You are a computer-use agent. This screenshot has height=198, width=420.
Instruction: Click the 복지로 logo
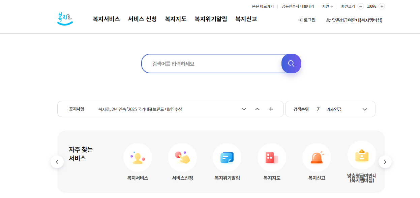[x=65, y=18]
